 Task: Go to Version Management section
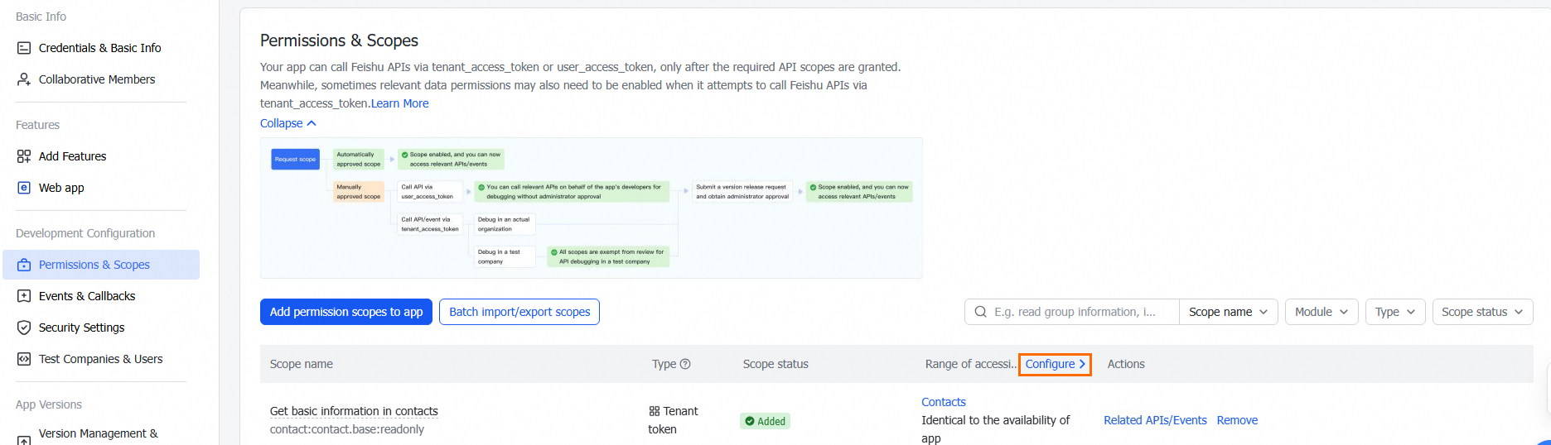(98, 433)
